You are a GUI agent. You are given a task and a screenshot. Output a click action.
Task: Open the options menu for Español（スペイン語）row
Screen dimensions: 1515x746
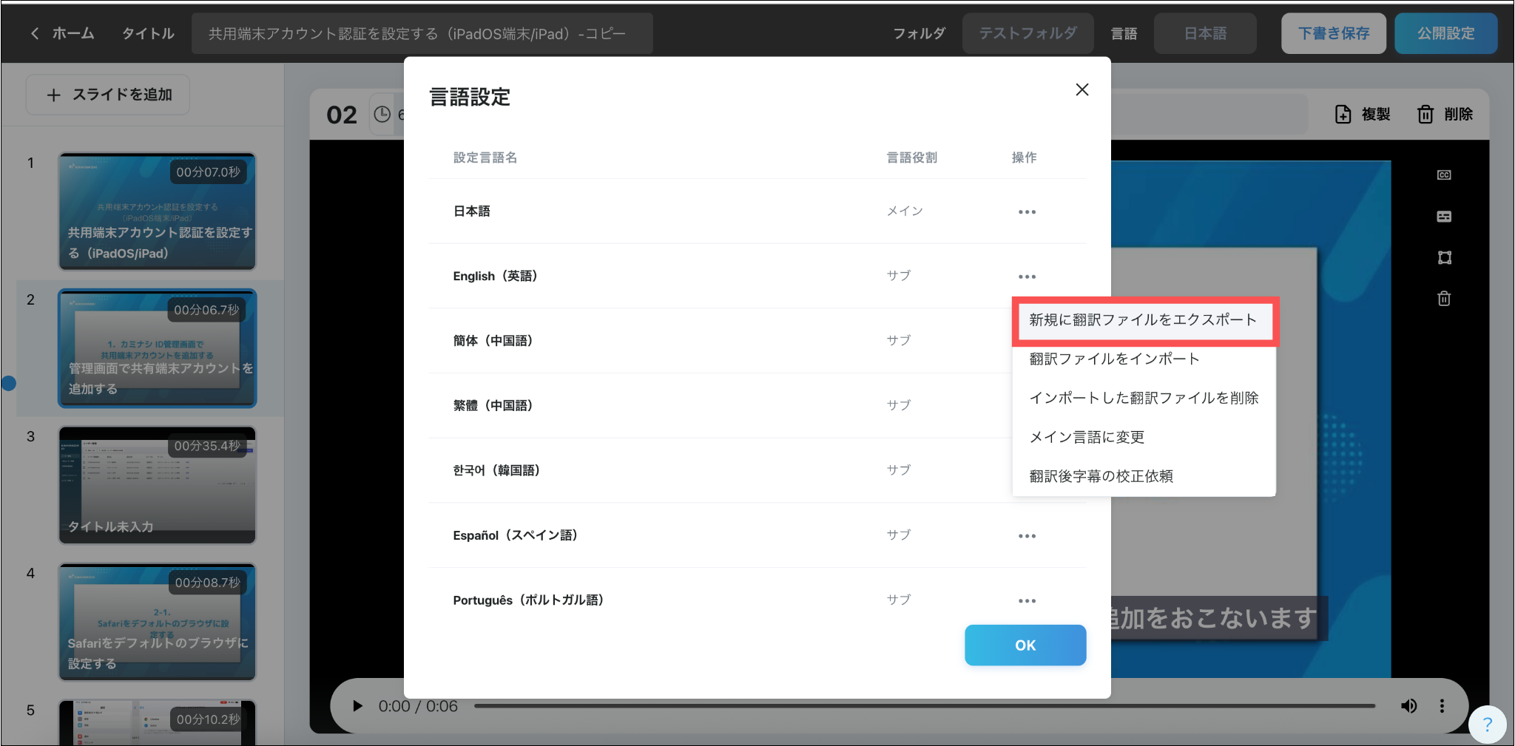[x=1027, y=536]
